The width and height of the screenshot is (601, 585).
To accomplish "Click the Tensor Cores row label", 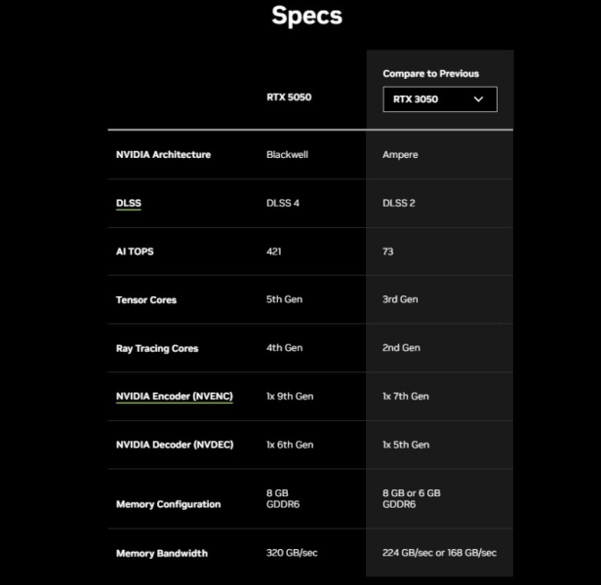I will click(x=146, y=299).
